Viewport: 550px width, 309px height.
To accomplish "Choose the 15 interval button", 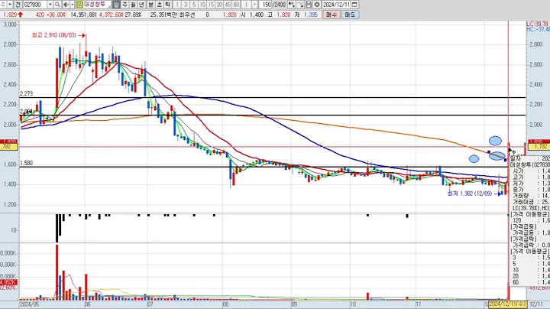I will [x=211, y=5].
